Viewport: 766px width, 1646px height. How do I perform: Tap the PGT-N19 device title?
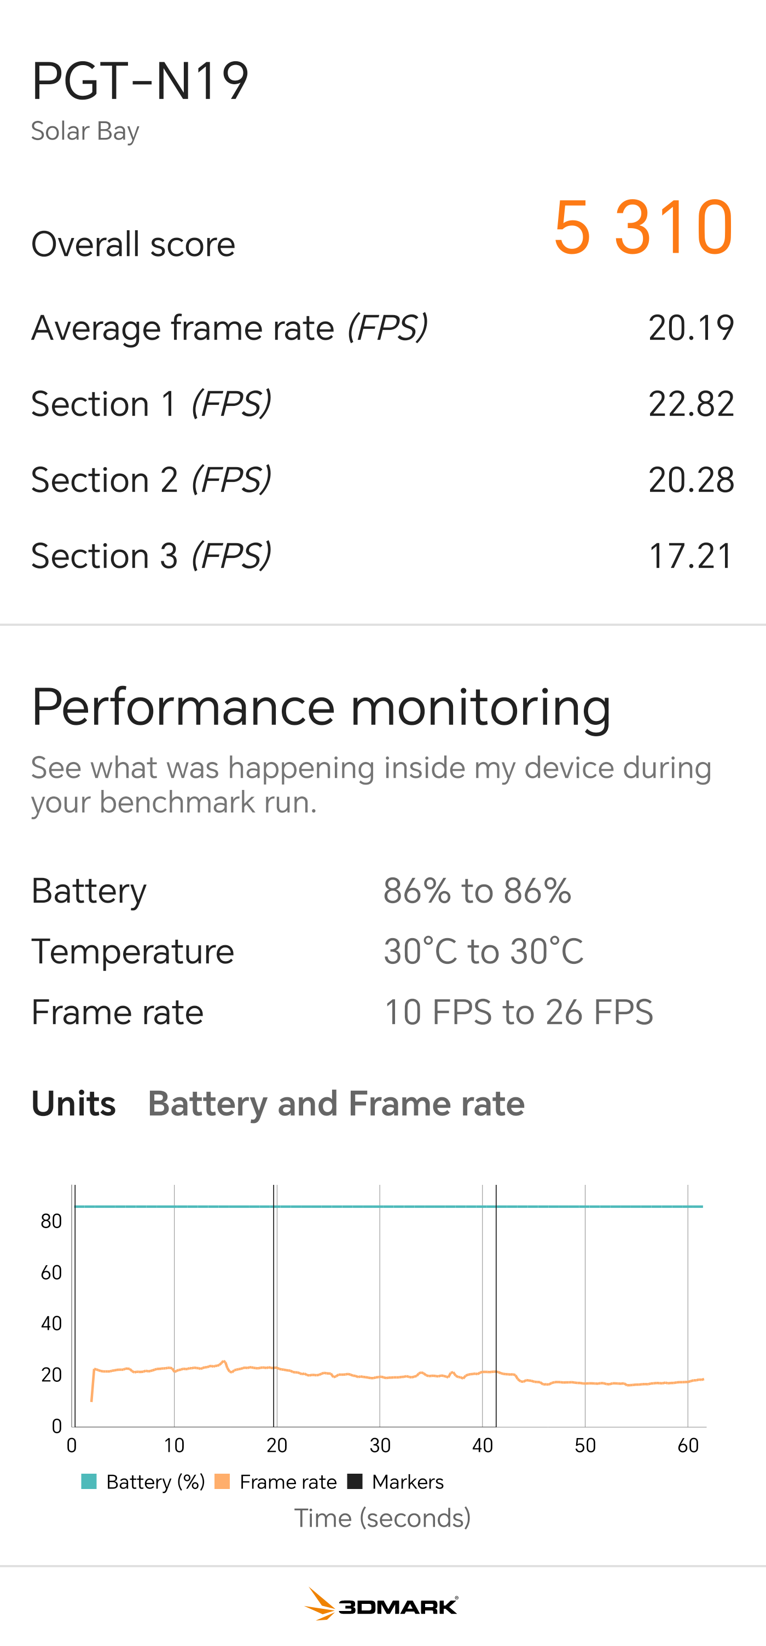pos(140,81)
